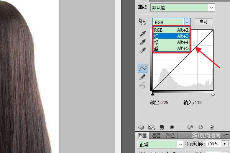Select the pencil draw curve tool
Viewport: 230px width, 153px height.
click(x=143, y=77)
